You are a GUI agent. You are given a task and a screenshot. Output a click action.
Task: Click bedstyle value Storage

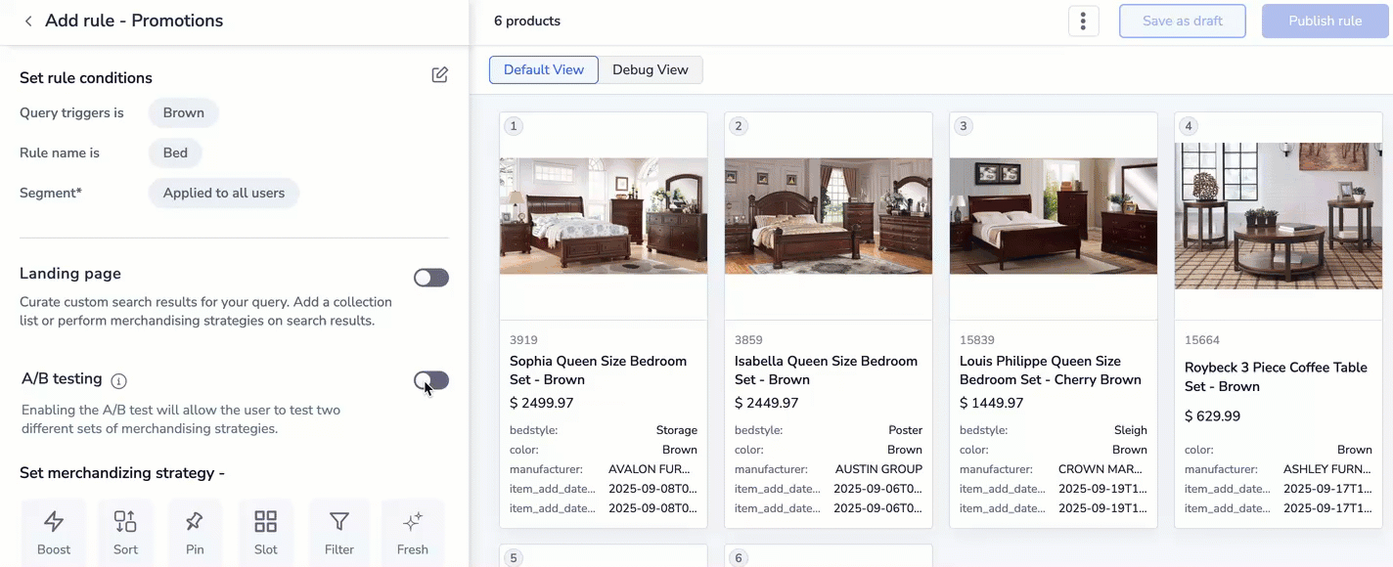[677, 430]
